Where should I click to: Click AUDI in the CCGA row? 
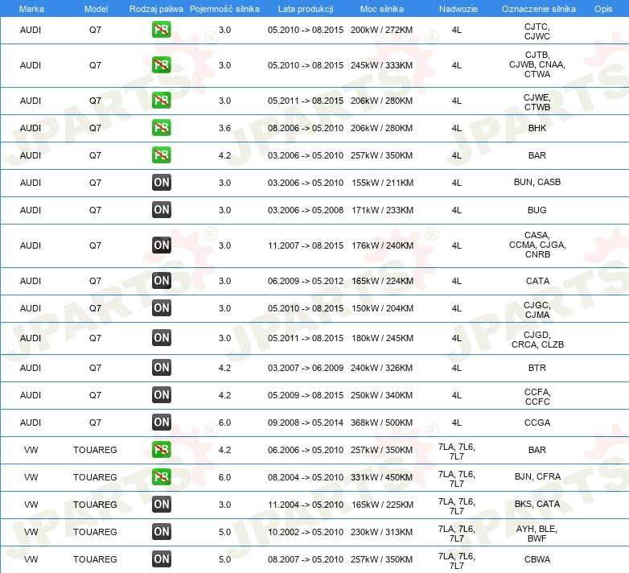31,423
